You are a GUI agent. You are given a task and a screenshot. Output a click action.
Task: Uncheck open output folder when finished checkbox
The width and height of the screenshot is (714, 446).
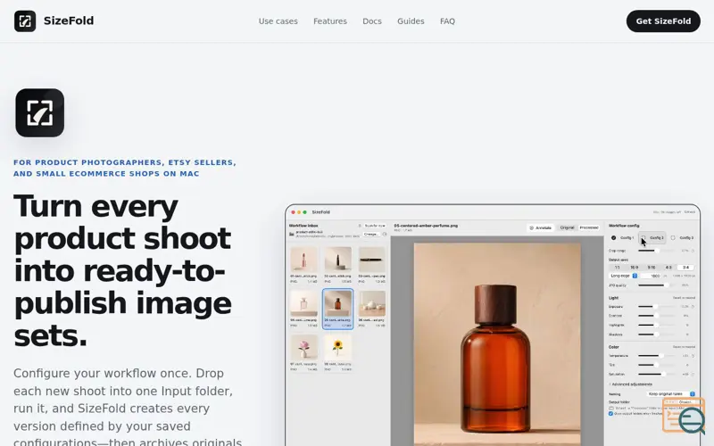[610, 414]
